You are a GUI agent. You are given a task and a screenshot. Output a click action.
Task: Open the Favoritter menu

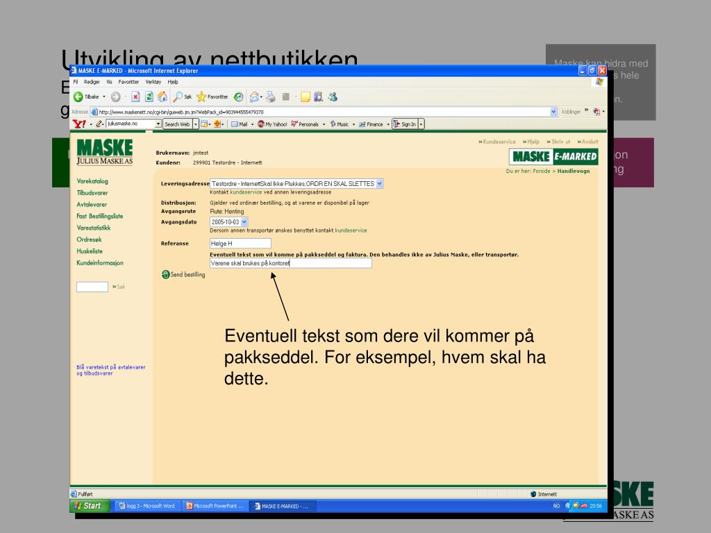[128, 82]
